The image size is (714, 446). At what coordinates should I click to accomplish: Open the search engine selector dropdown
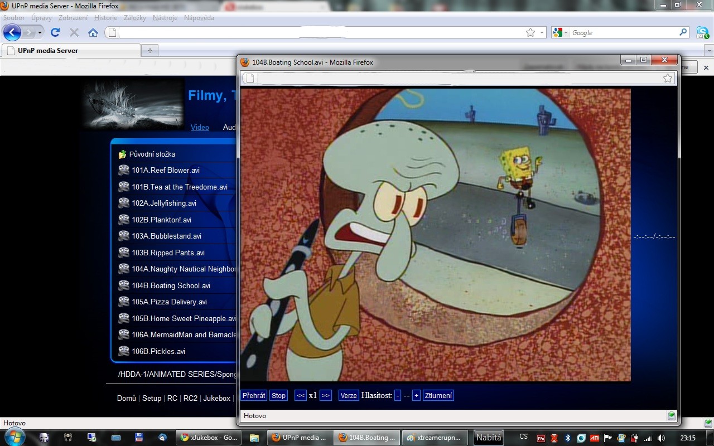tap(560, 32)
